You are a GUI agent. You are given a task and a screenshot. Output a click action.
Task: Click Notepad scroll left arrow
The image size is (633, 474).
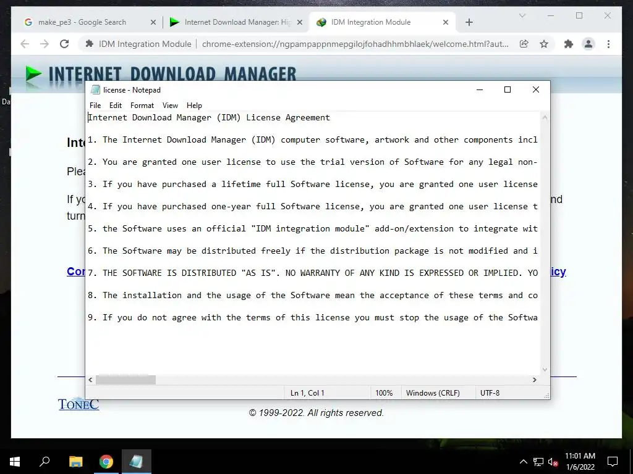(90, 380)
